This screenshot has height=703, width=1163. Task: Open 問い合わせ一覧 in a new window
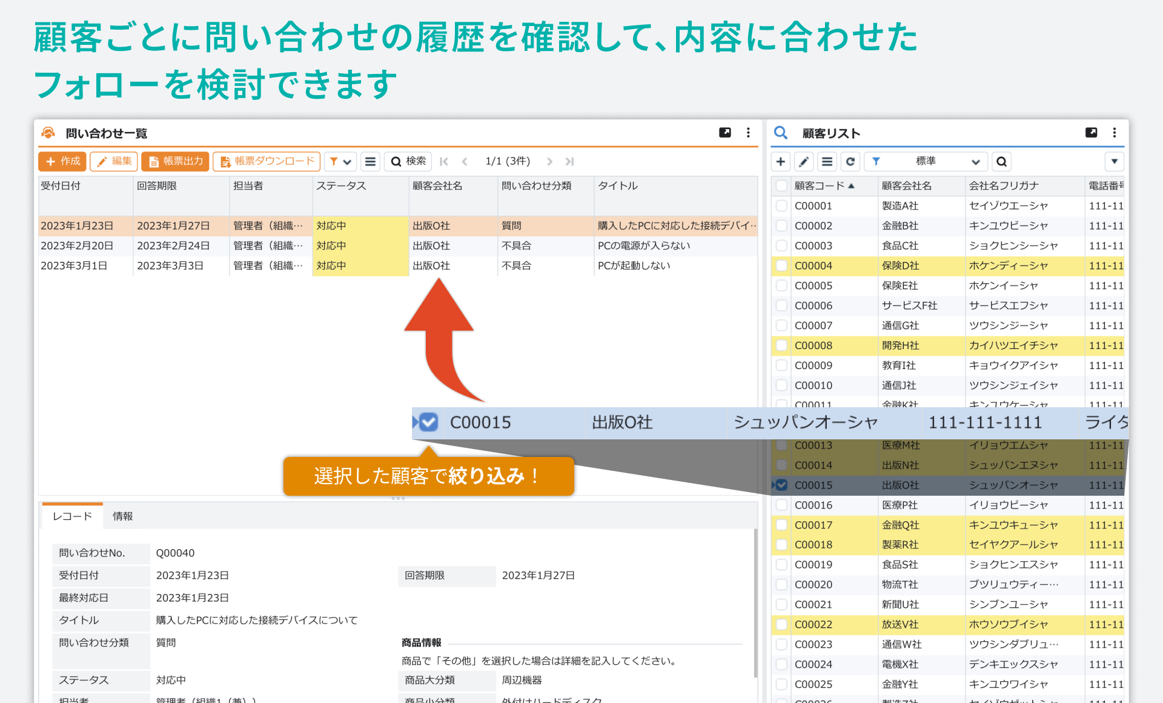coord(724,133)
